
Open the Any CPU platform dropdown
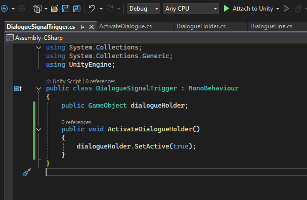[x=191, y=9]
